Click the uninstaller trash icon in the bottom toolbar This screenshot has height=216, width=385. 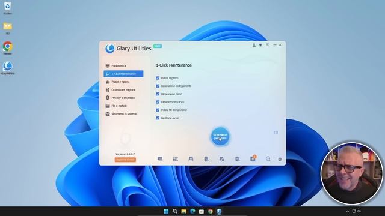tap(237, 159)
